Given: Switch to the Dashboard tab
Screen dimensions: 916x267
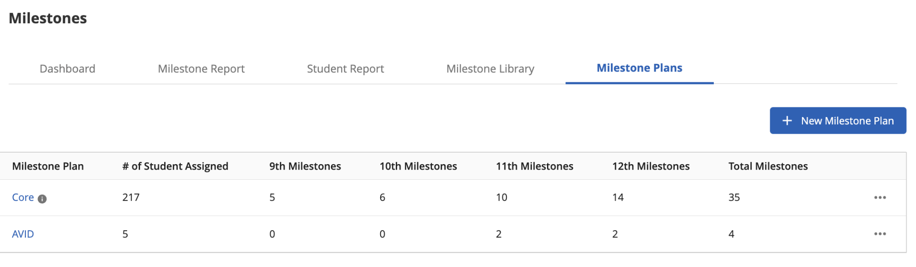Looking at the screenshot, I should [68, 68].
